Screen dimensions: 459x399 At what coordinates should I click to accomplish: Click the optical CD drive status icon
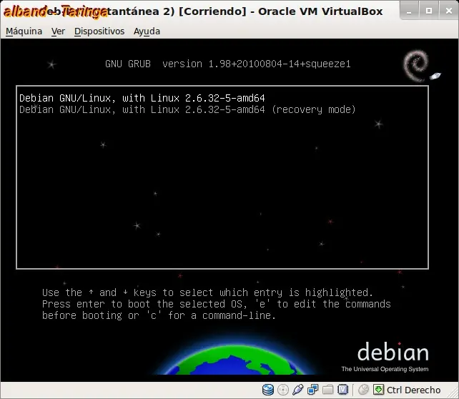(283, 390)
